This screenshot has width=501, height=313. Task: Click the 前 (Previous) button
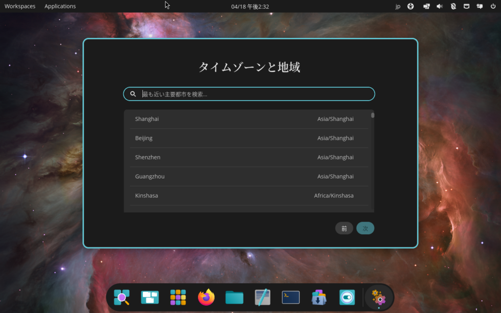coord(344,228)
